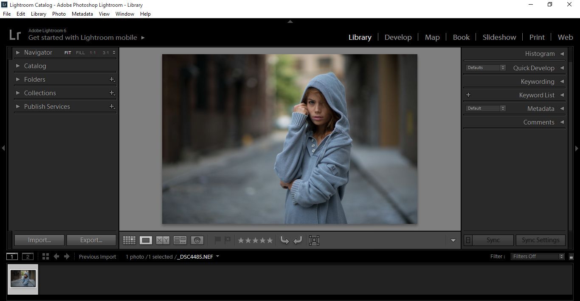Show main window display icon 1

pos(12,257)
